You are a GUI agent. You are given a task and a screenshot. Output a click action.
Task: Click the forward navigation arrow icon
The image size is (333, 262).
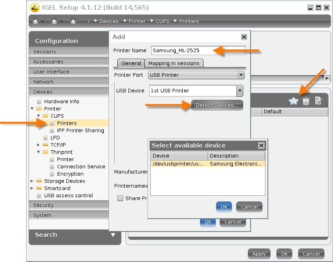click(x=54, y=21)
